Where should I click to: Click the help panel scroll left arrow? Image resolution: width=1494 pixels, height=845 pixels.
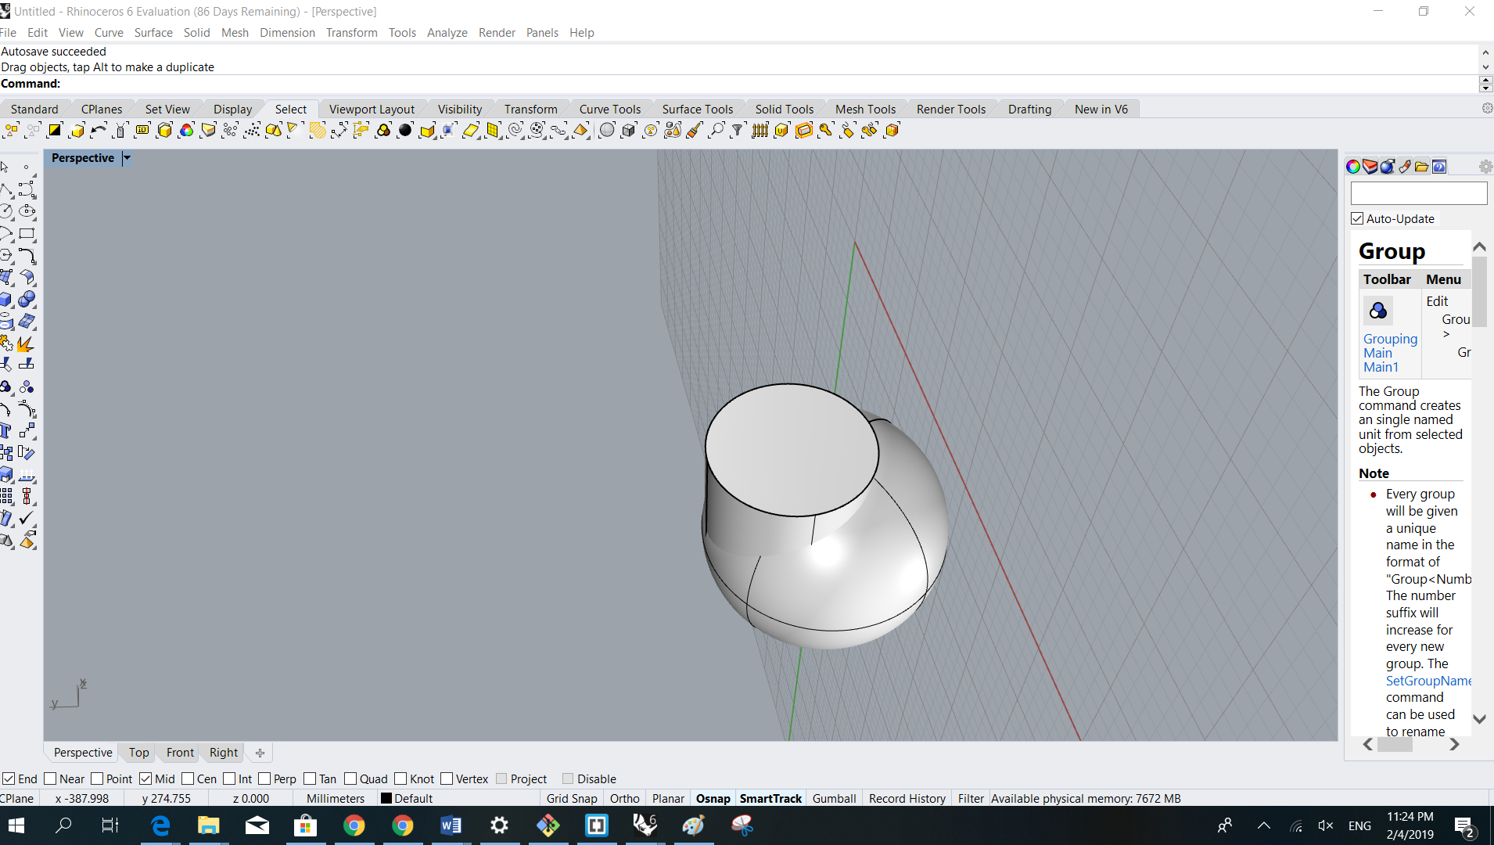point(1368,745)
